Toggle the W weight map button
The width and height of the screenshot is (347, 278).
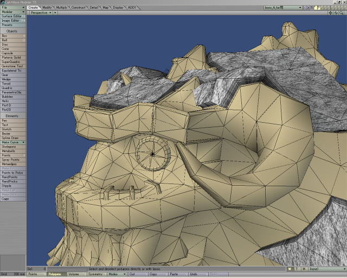click(x=290, y=269)
